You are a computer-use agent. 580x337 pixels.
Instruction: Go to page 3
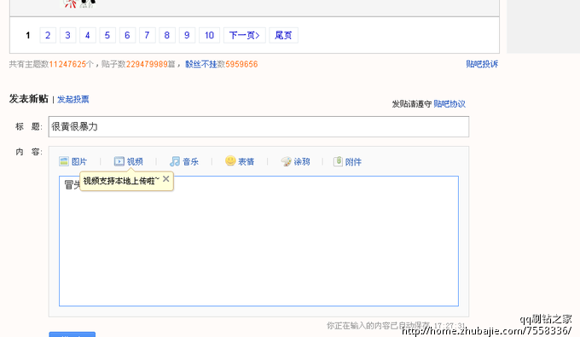(67, 35)
